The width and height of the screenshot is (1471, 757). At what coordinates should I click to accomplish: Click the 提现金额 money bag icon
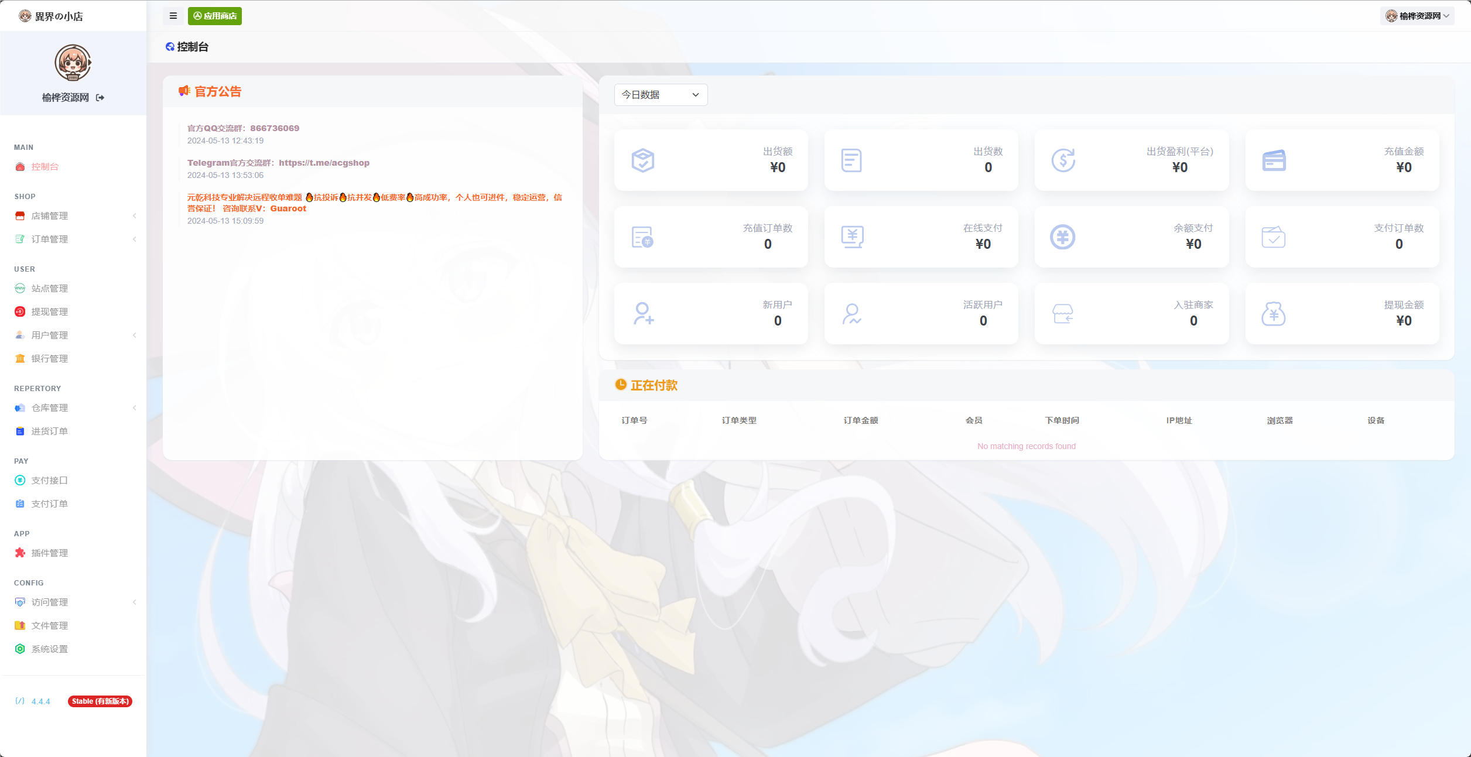pyautogui.click(x=1274, y=314)
